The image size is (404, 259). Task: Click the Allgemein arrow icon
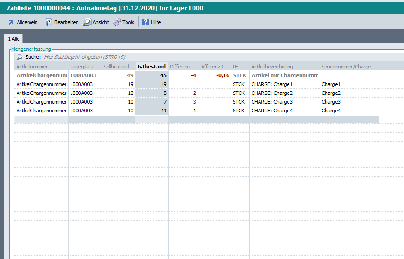11,22
